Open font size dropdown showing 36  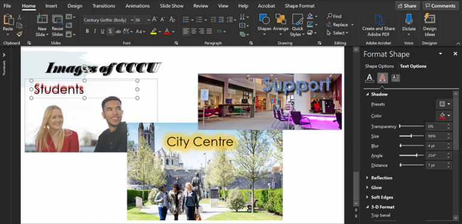148,20
